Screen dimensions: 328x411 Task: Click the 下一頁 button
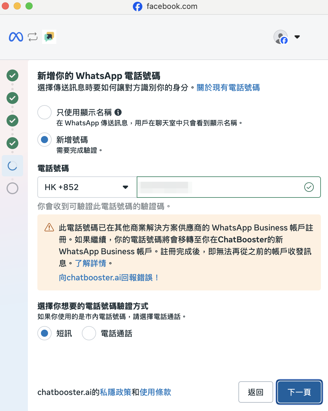click(x=299, y=392)
